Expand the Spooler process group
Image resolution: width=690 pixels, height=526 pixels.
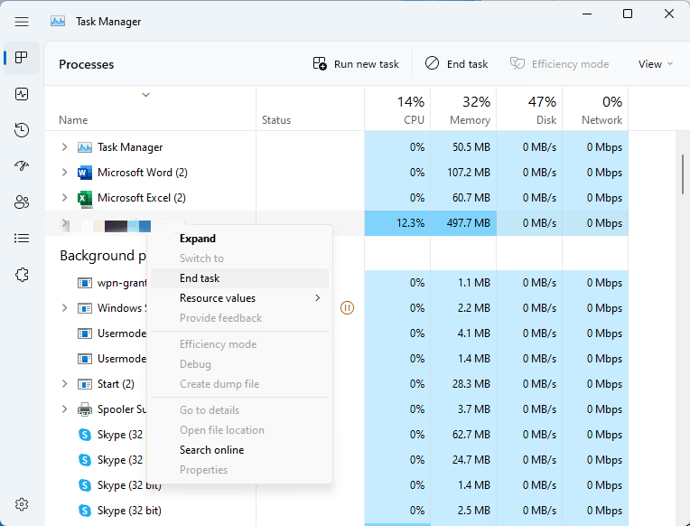(x=65, y=409)
